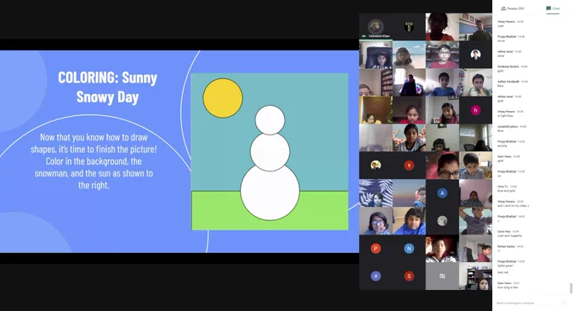Click the green chat bubble icon

549,8
